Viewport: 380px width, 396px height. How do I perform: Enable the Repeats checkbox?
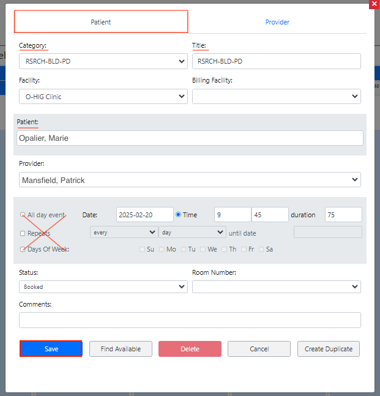click(x=23, y=233)
